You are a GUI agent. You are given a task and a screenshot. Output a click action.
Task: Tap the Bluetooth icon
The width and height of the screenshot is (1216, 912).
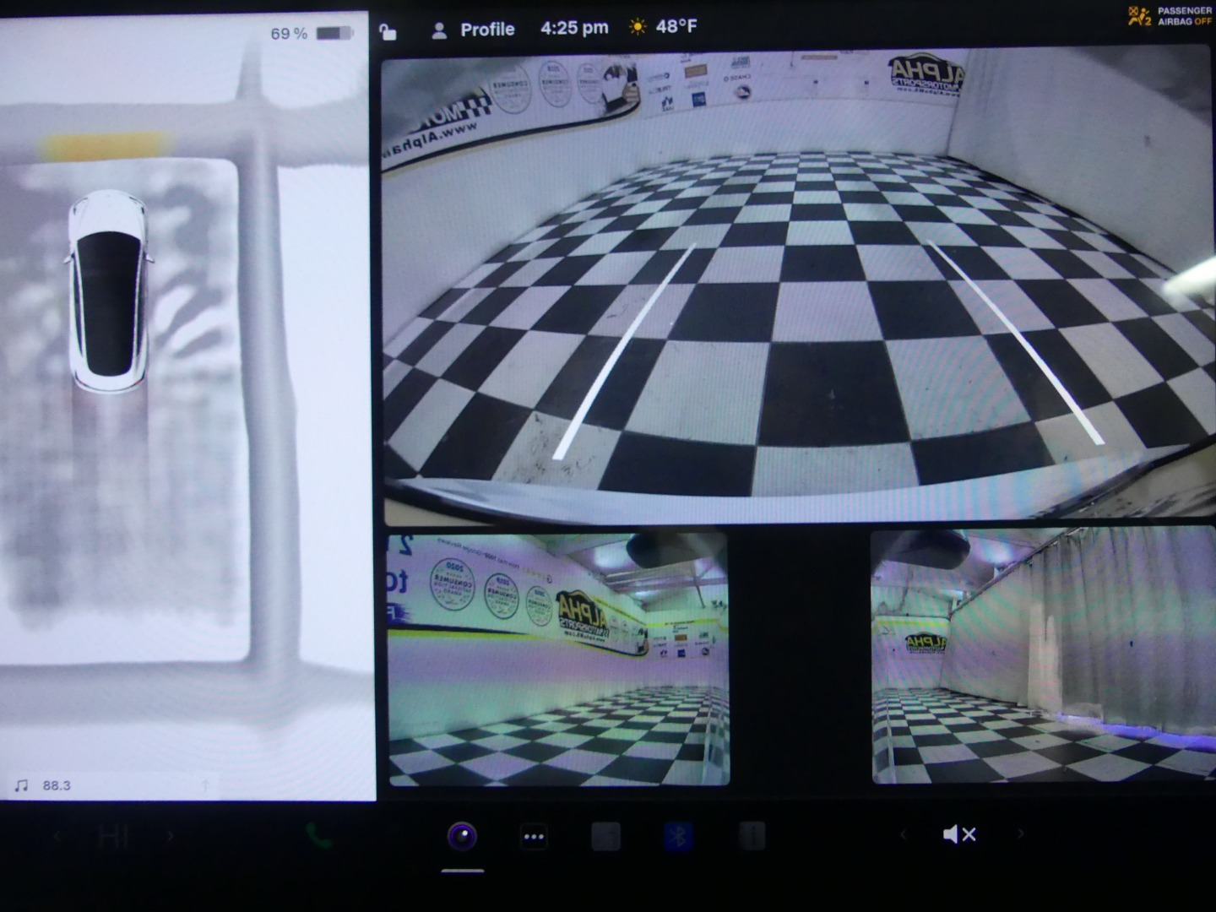tap(677, 836)
